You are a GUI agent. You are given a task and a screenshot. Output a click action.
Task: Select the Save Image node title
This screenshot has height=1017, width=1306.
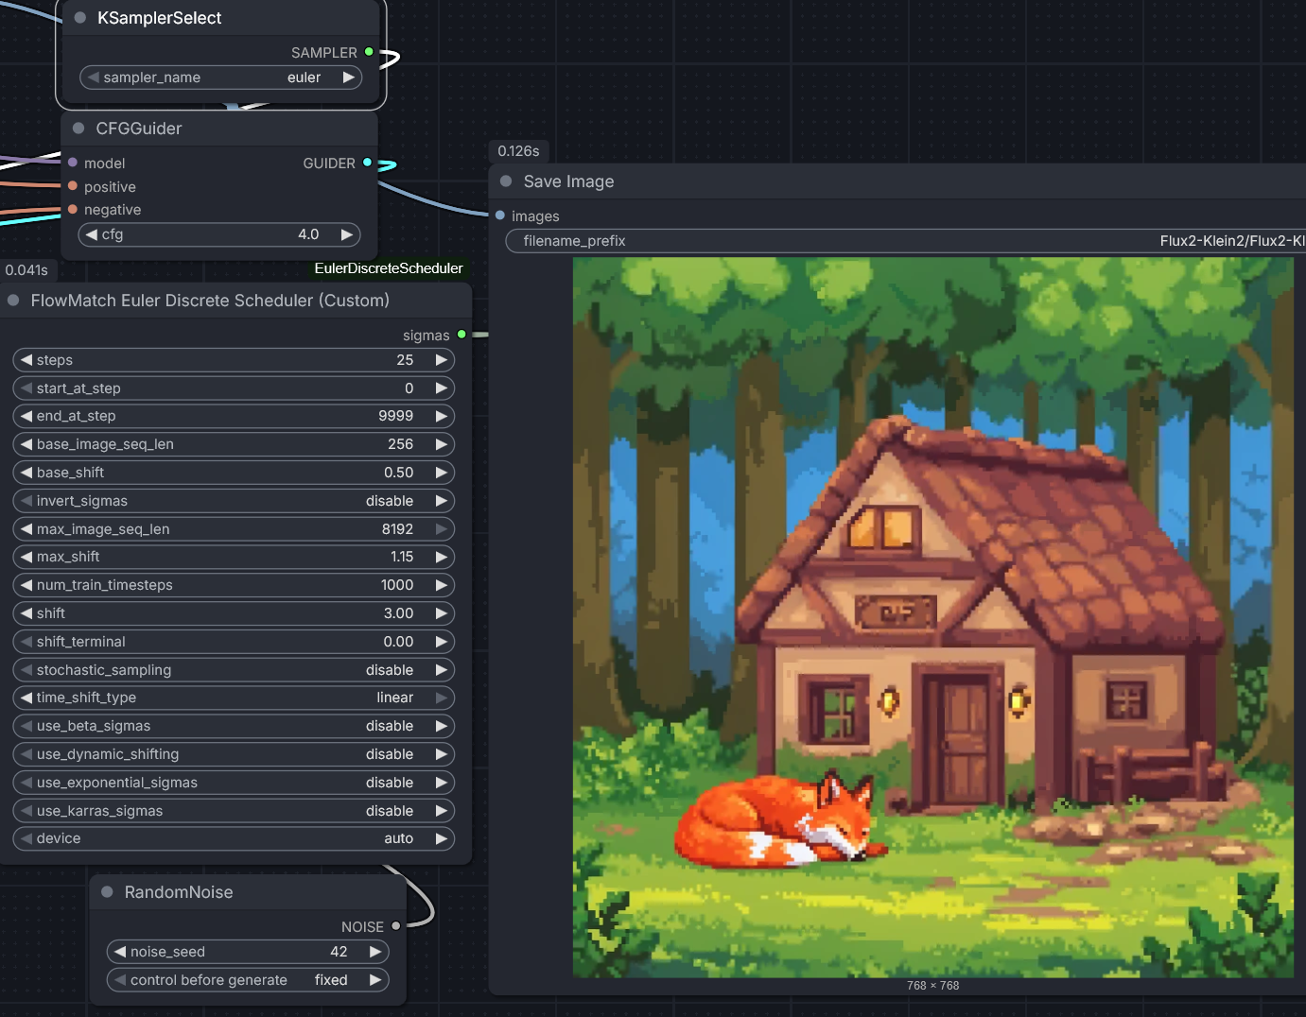coord(568,181)
